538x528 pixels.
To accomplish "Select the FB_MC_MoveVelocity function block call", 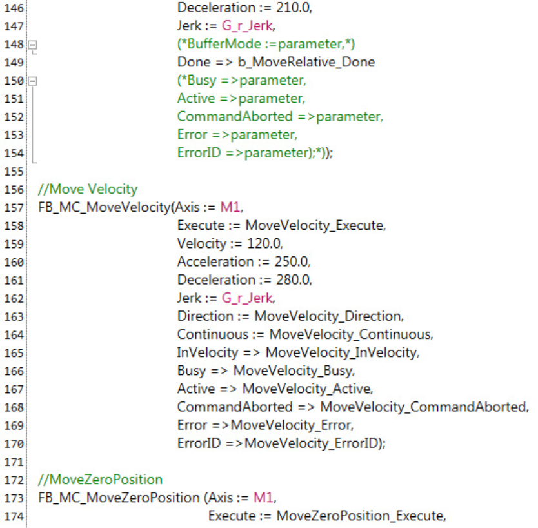I will (105, 207).
